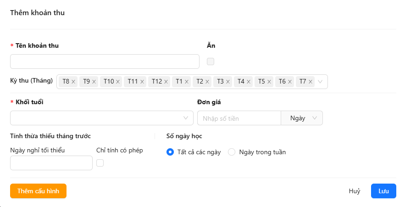Remove the T9 month tag
The height and width of the screenshot is (207, 405).
tap(94, 82)
